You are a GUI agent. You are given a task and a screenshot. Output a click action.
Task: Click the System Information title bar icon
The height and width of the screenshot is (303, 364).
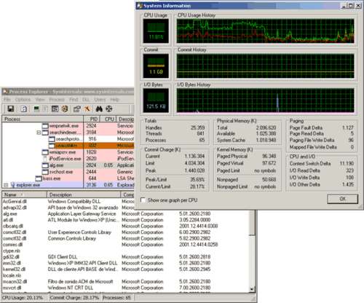click(x=140, y=6)
